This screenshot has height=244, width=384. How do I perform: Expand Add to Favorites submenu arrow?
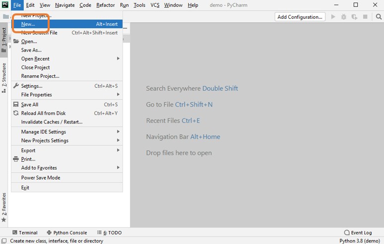[118, 168]
